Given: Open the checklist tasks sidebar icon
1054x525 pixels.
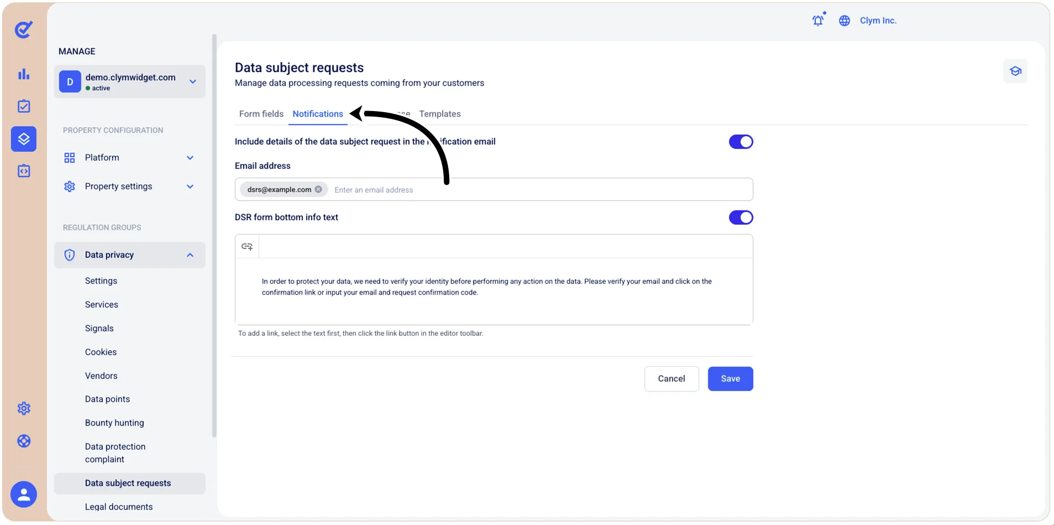Looking at the screenshot, I should [x=24, y=106].
